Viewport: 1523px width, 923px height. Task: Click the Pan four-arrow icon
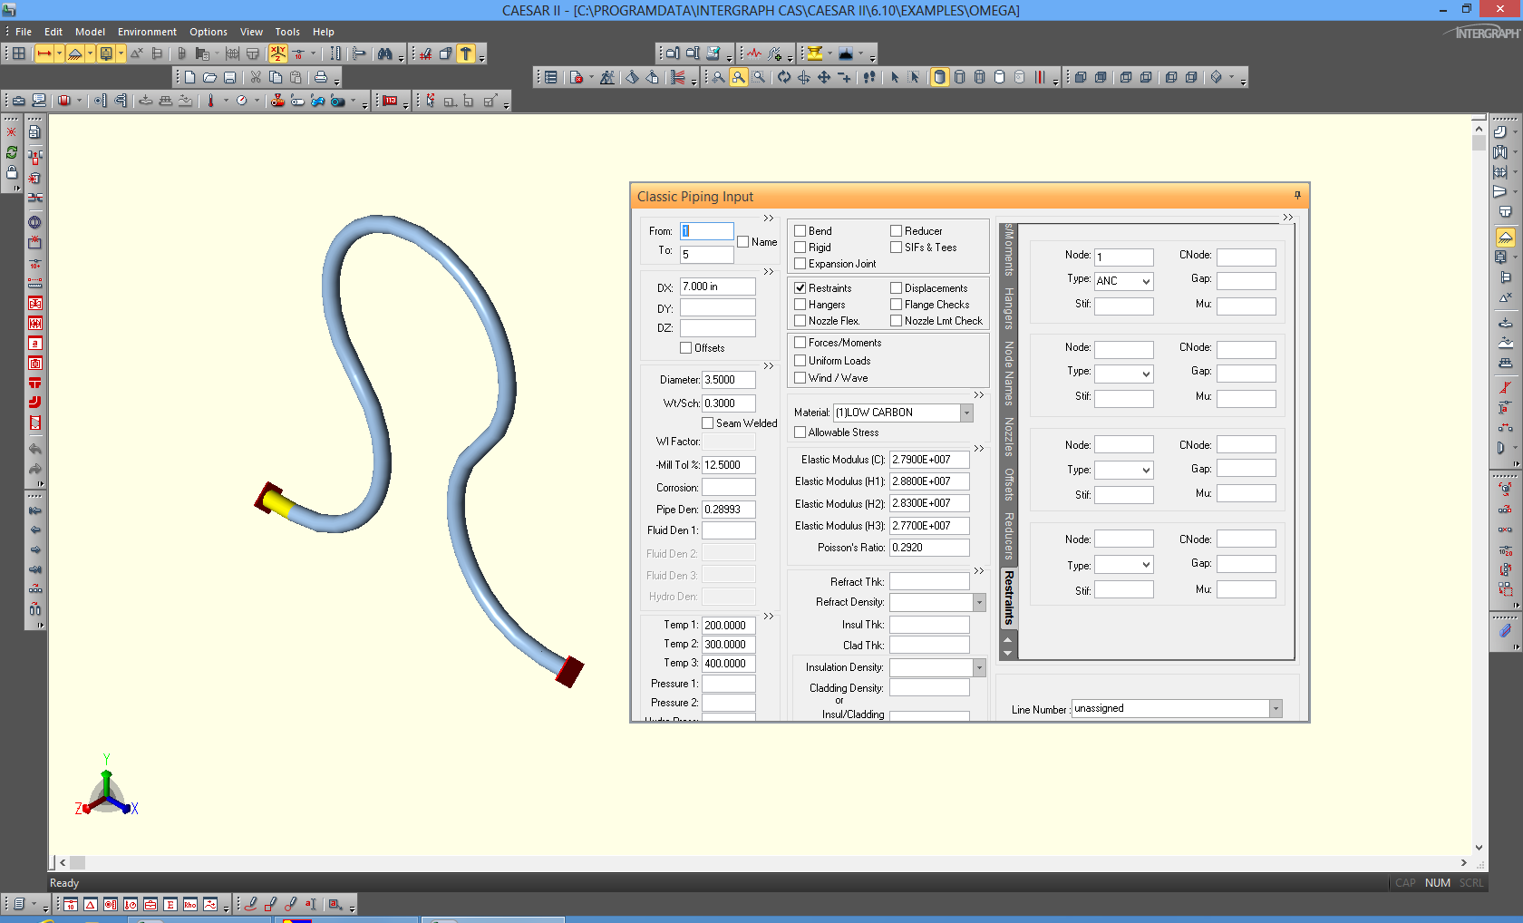click(824, 78)
